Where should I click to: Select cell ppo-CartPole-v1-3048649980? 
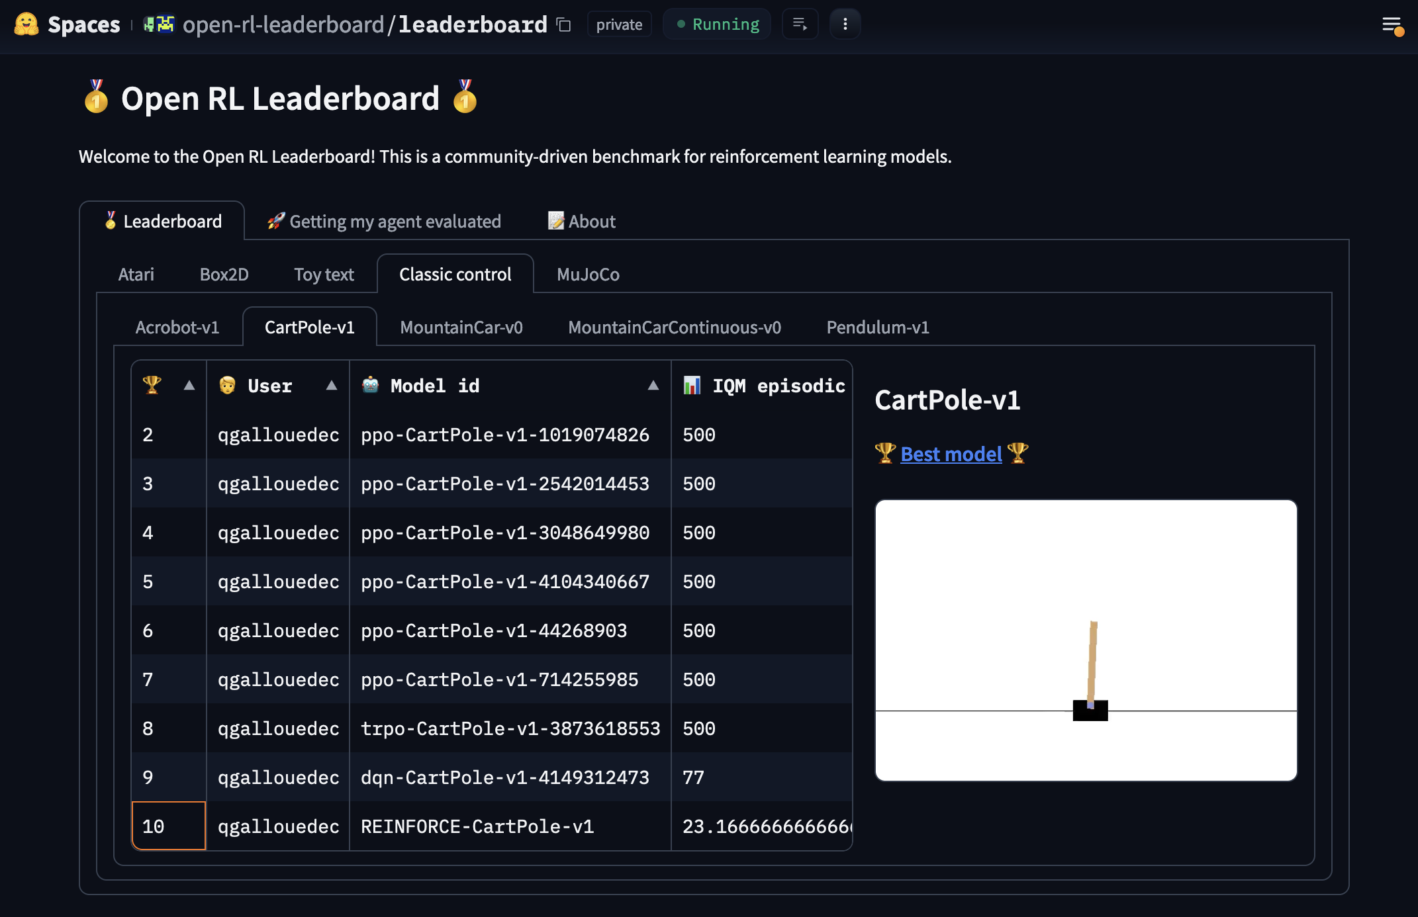(x=510, y=533)
